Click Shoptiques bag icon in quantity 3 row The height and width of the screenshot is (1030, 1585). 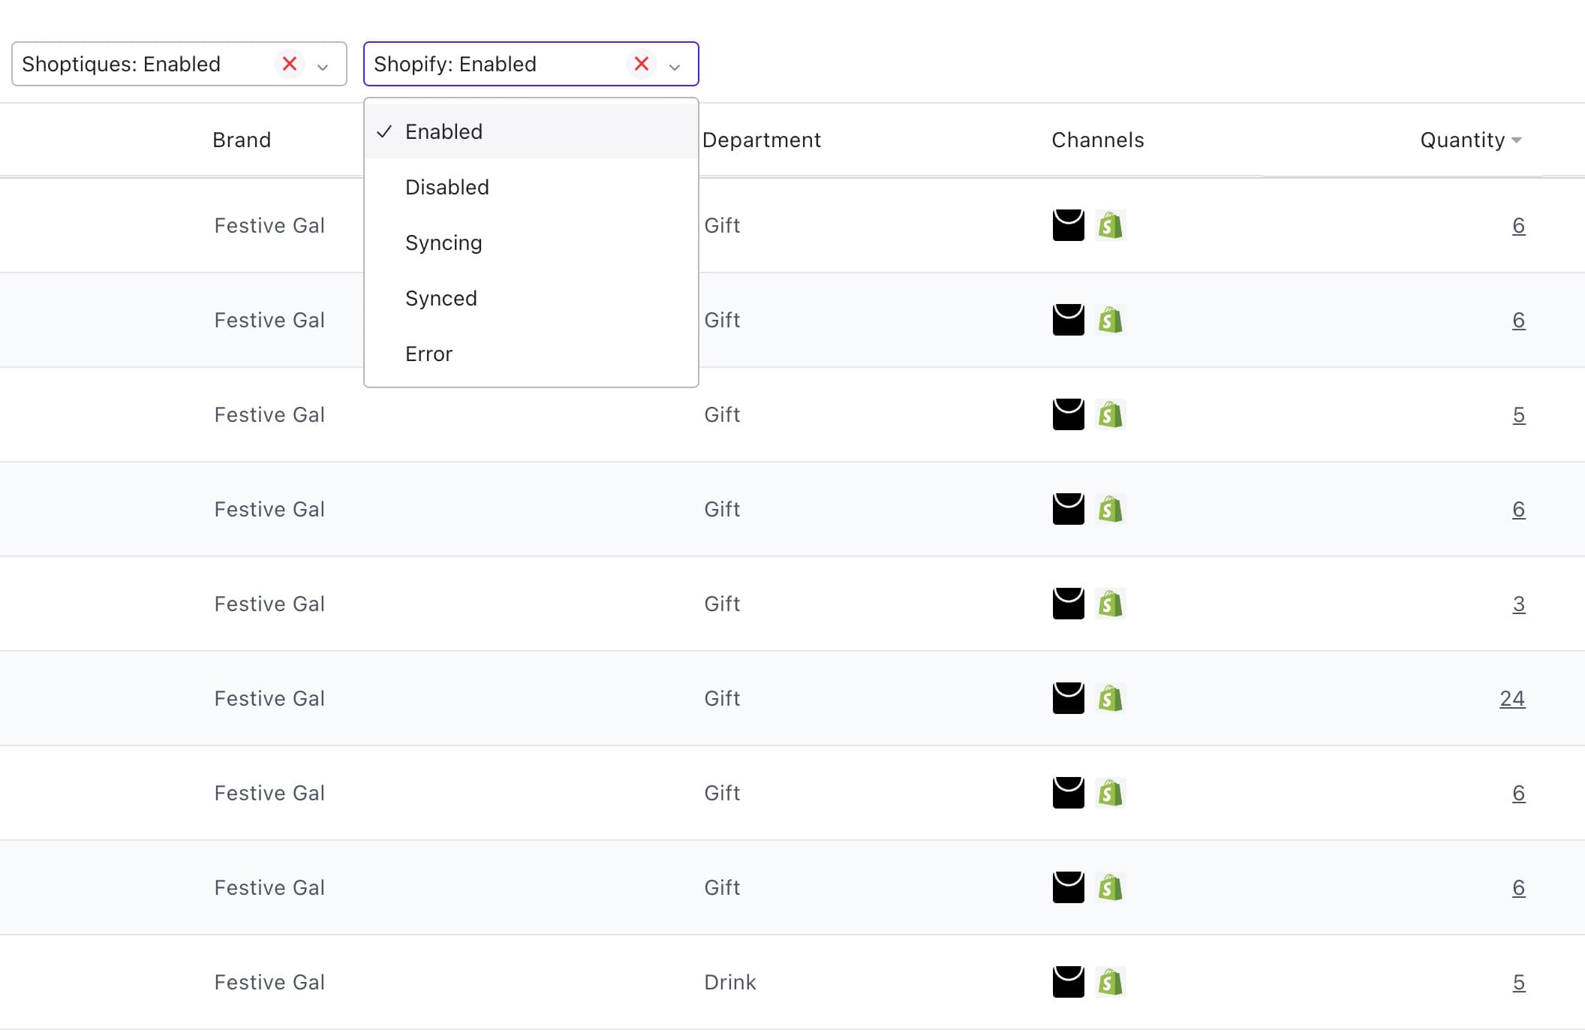tap(1069, 604)
